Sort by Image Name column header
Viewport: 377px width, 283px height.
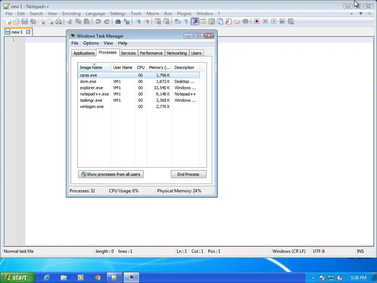[94, 67]
